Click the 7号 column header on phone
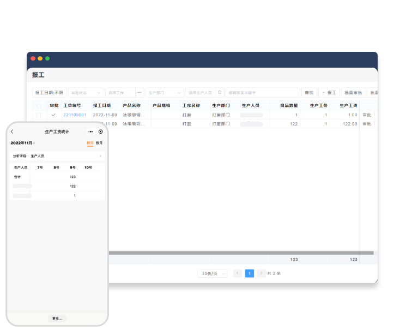Image resolution: width=412 pixels, height=335 pixels. click(40, 167)
